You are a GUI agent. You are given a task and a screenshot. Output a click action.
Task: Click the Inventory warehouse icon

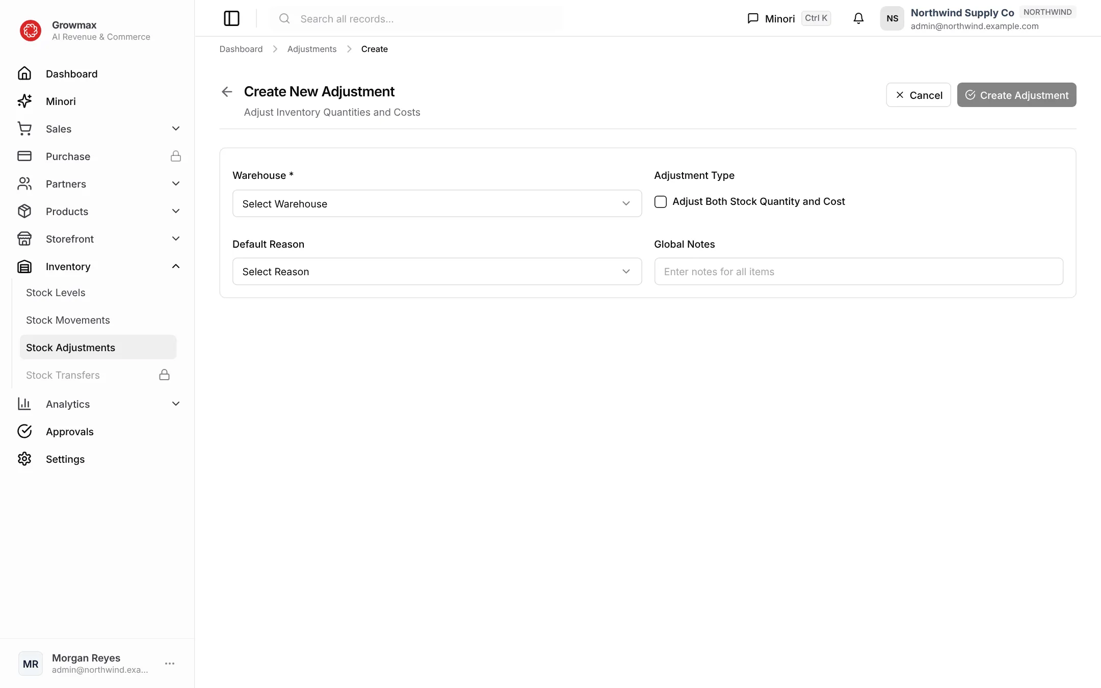(24, 266)
